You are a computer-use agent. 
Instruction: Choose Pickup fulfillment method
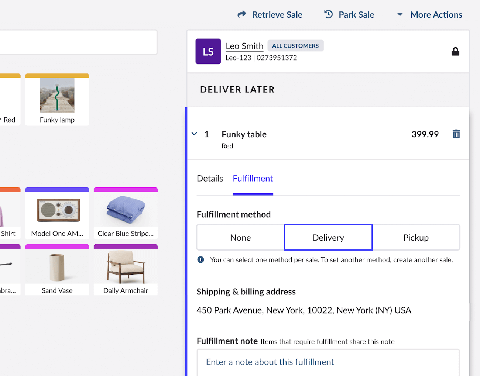click(x=416, y=238)
